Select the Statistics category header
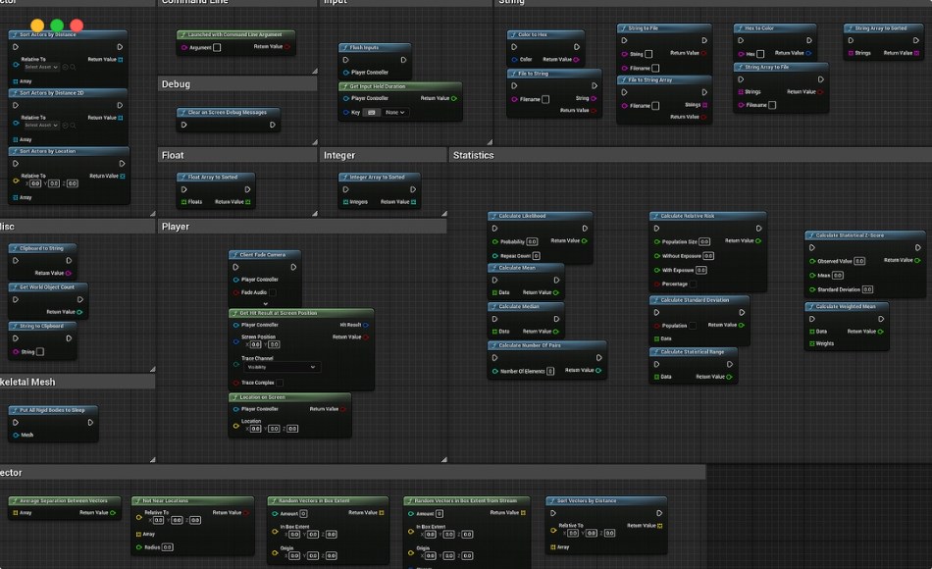 point(472,154)
